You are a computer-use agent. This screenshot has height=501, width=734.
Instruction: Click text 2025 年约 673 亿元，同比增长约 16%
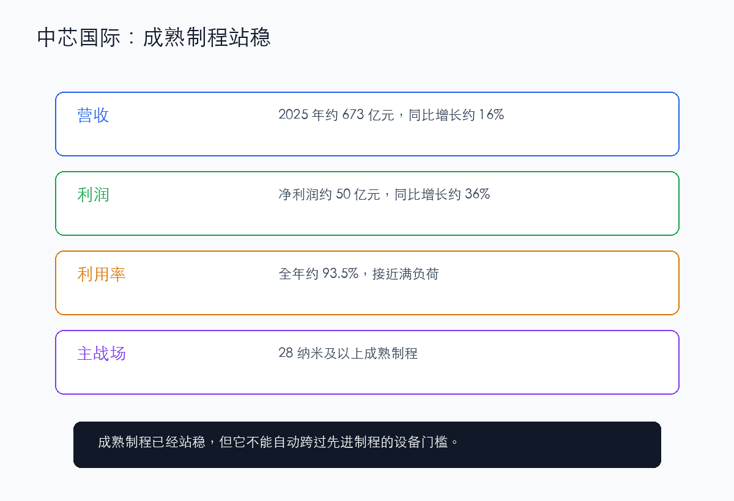391,114
